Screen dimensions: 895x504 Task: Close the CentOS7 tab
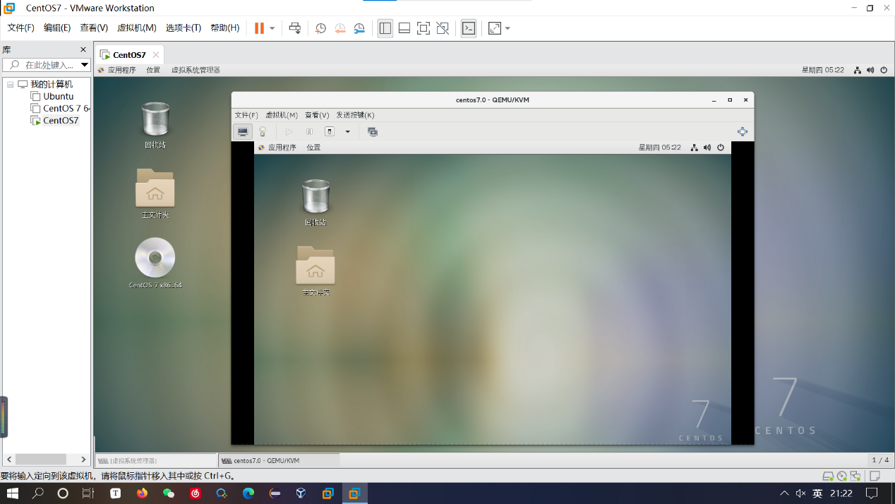click(156, 55)
